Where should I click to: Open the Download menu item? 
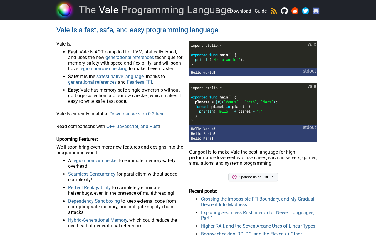click(x=241, y=11)
